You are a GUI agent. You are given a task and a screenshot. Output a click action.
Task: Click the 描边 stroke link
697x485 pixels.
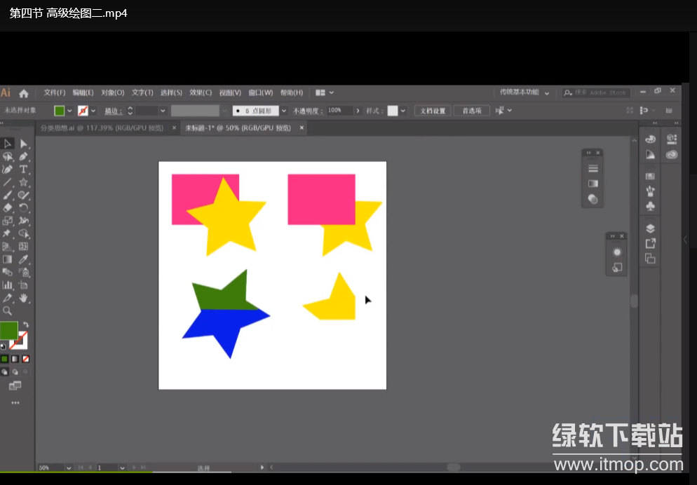pos(113,111)
